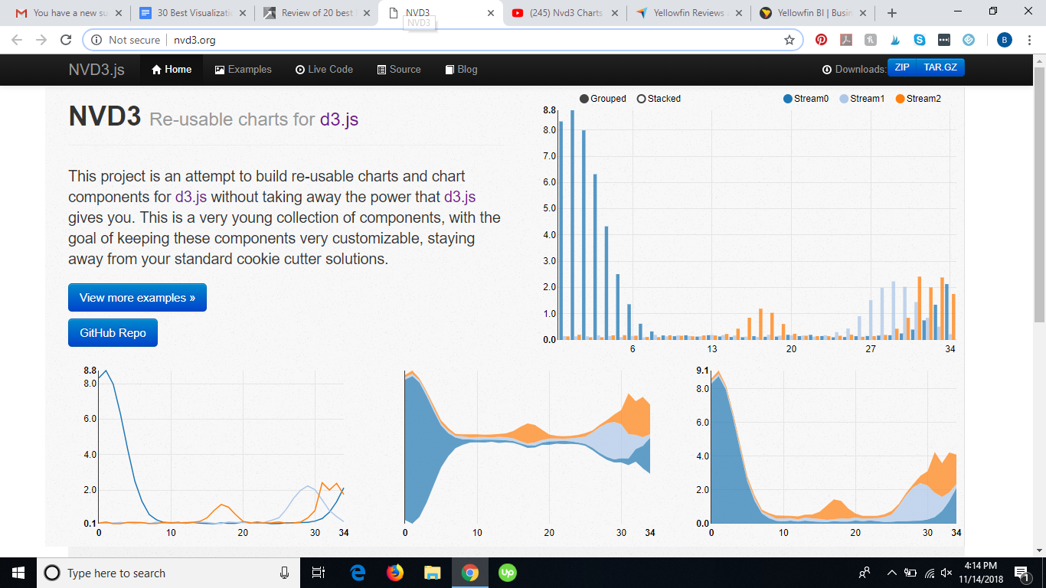Open the Blog nav item
Viewport: 1046px width, 588px height.
(x=461, y=69)
